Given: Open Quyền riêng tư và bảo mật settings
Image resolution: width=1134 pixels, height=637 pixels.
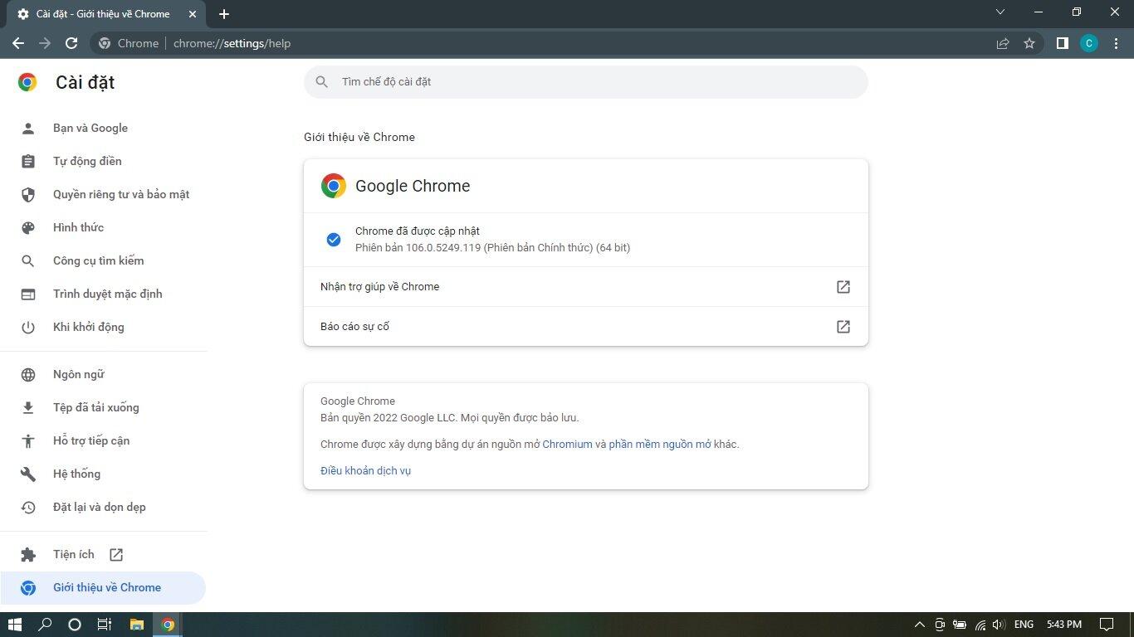Looking at the screenshot, I should click(120, 194).
